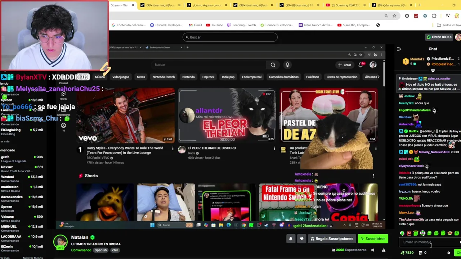The width and height of the screenshot is (461, 259).
Task: Follow Natalan with the heart icon
Action: pos(302,238)
